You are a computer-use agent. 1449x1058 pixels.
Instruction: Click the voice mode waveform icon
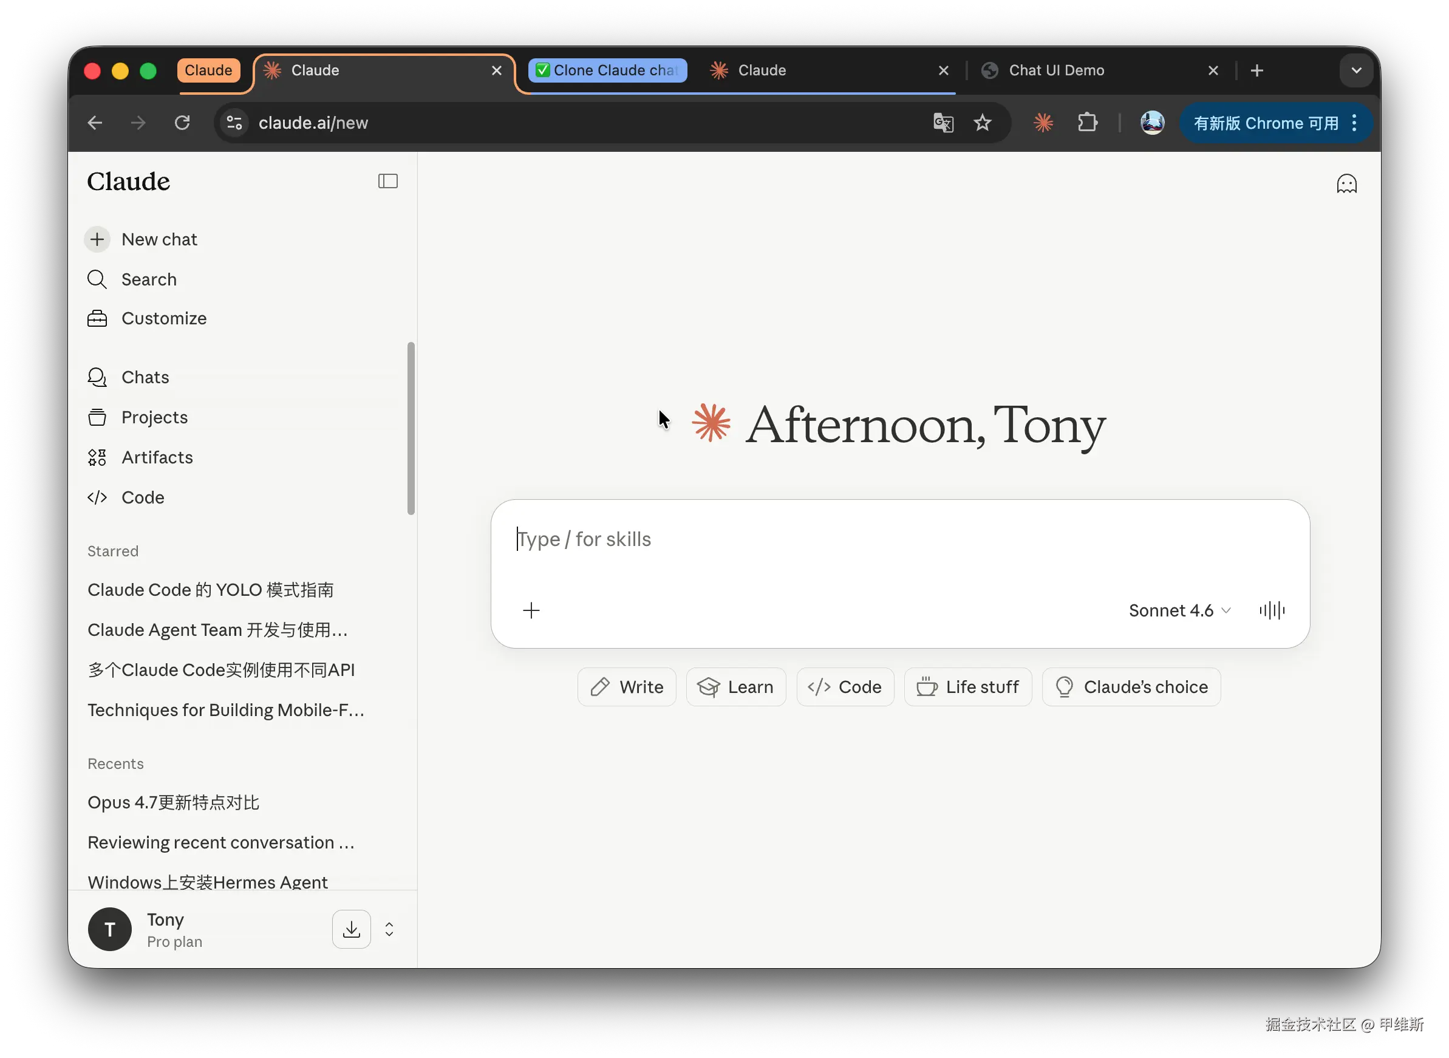[1271, 610]
